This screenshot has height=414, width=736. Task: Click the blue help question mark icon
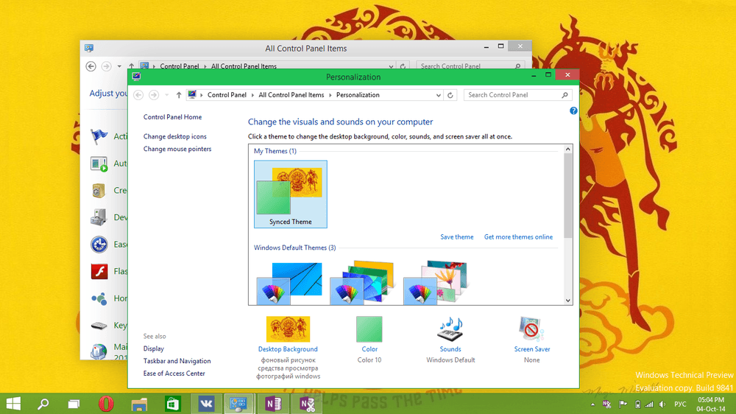click(573, 111)
